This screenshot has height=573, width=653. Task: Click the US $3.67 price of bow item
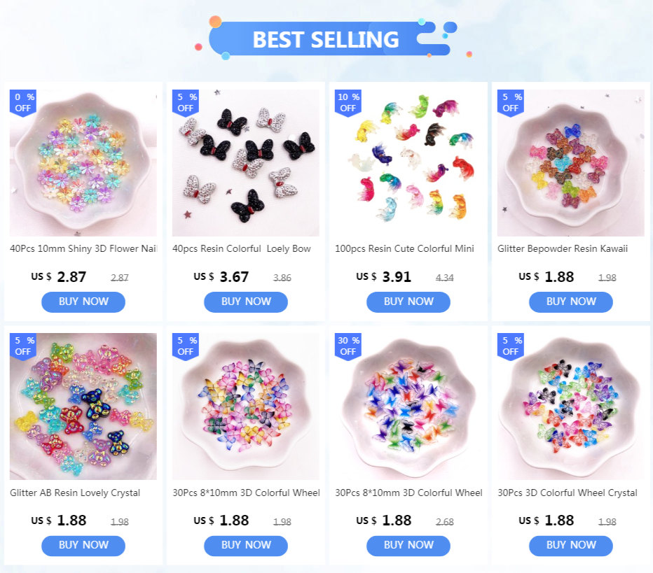pos(221,277)
